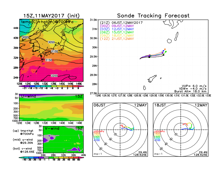This screenshot has width=222, height=172.
Task: Click the '15Z' label in V-wind panel
Action: (x=79, y=128)
